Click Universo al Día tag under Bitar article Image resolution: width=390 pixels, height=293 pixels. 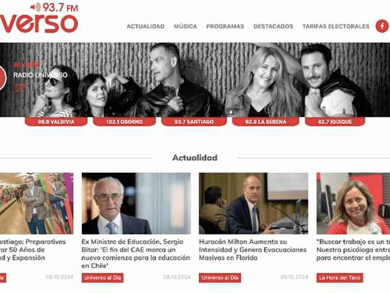103,277
